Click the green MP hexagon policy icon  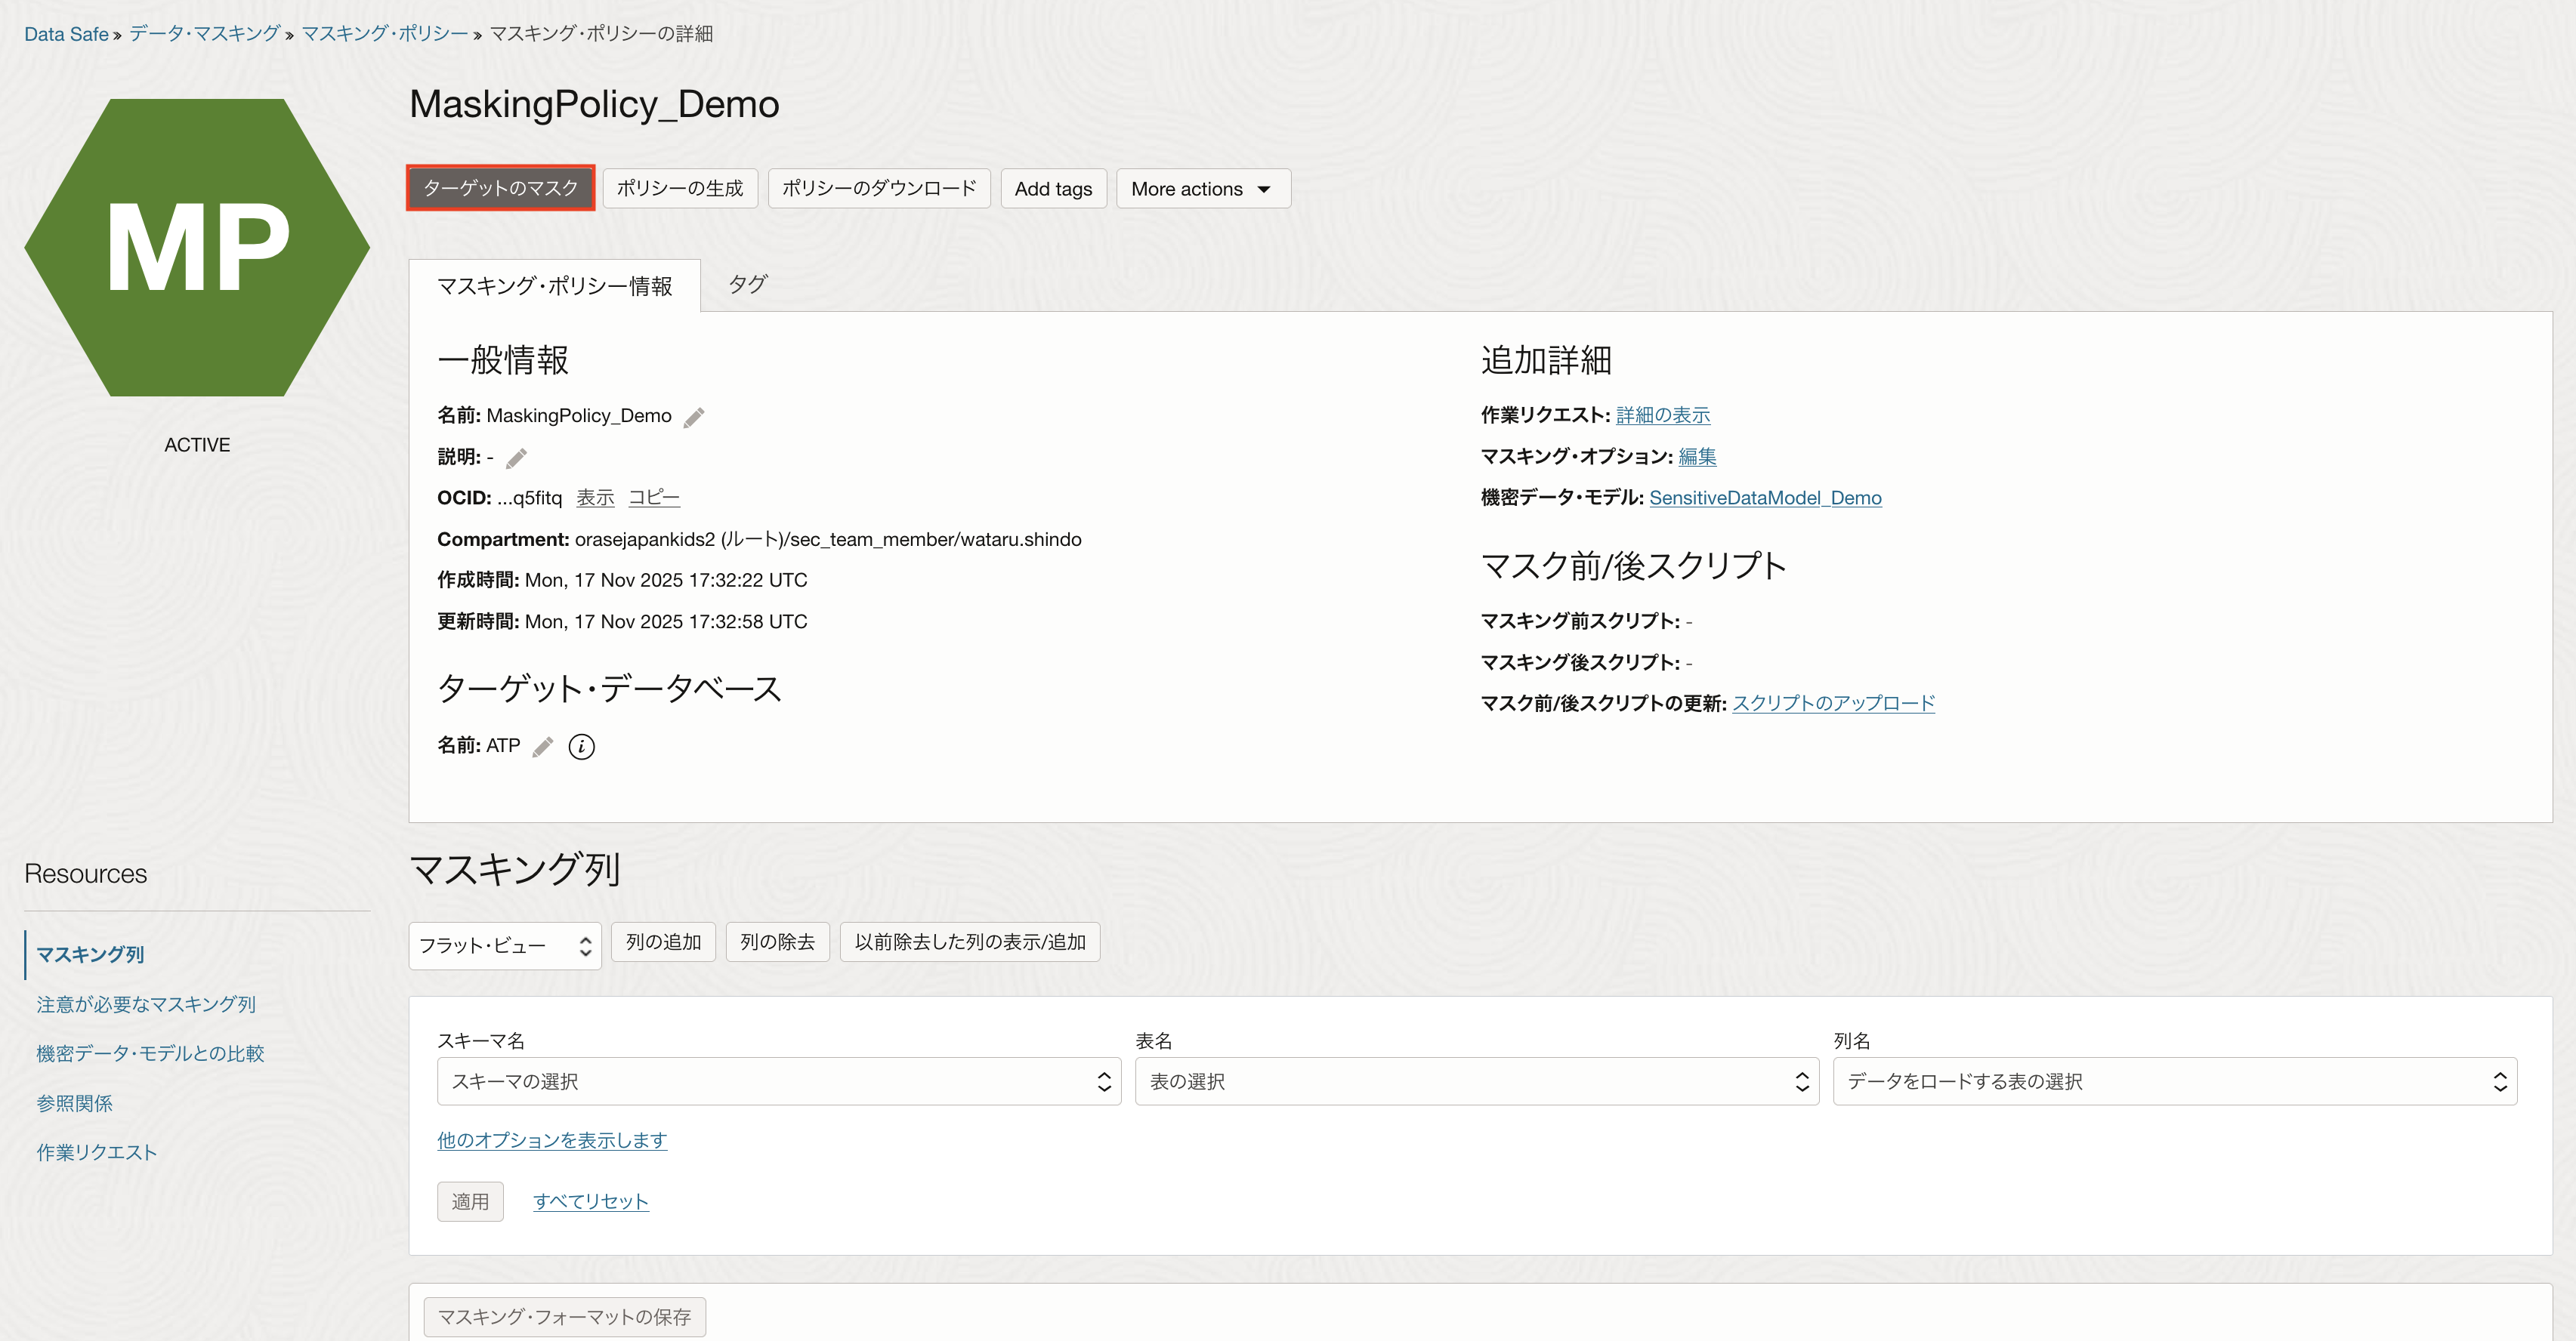point(197,247)
